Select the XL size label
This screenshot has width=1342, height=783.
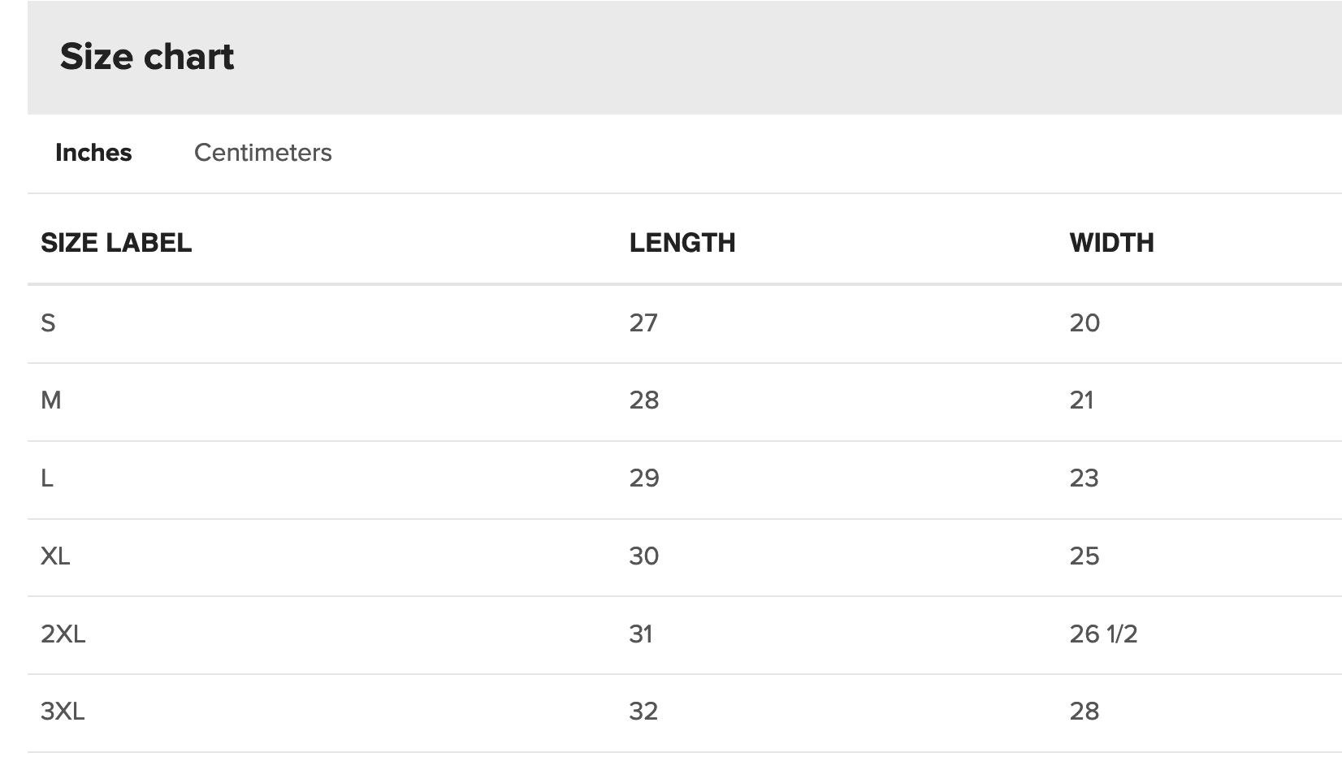coord(55,556)
